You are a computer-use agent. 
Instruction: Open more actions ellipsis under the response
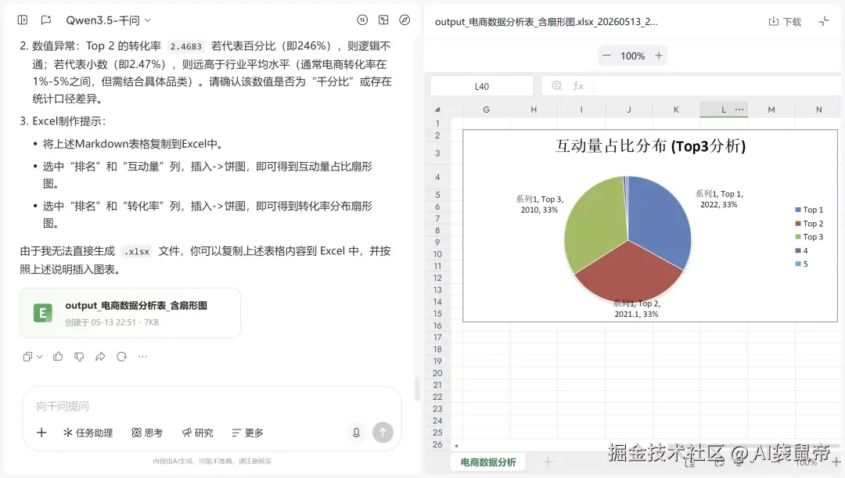tap(142, 357)
